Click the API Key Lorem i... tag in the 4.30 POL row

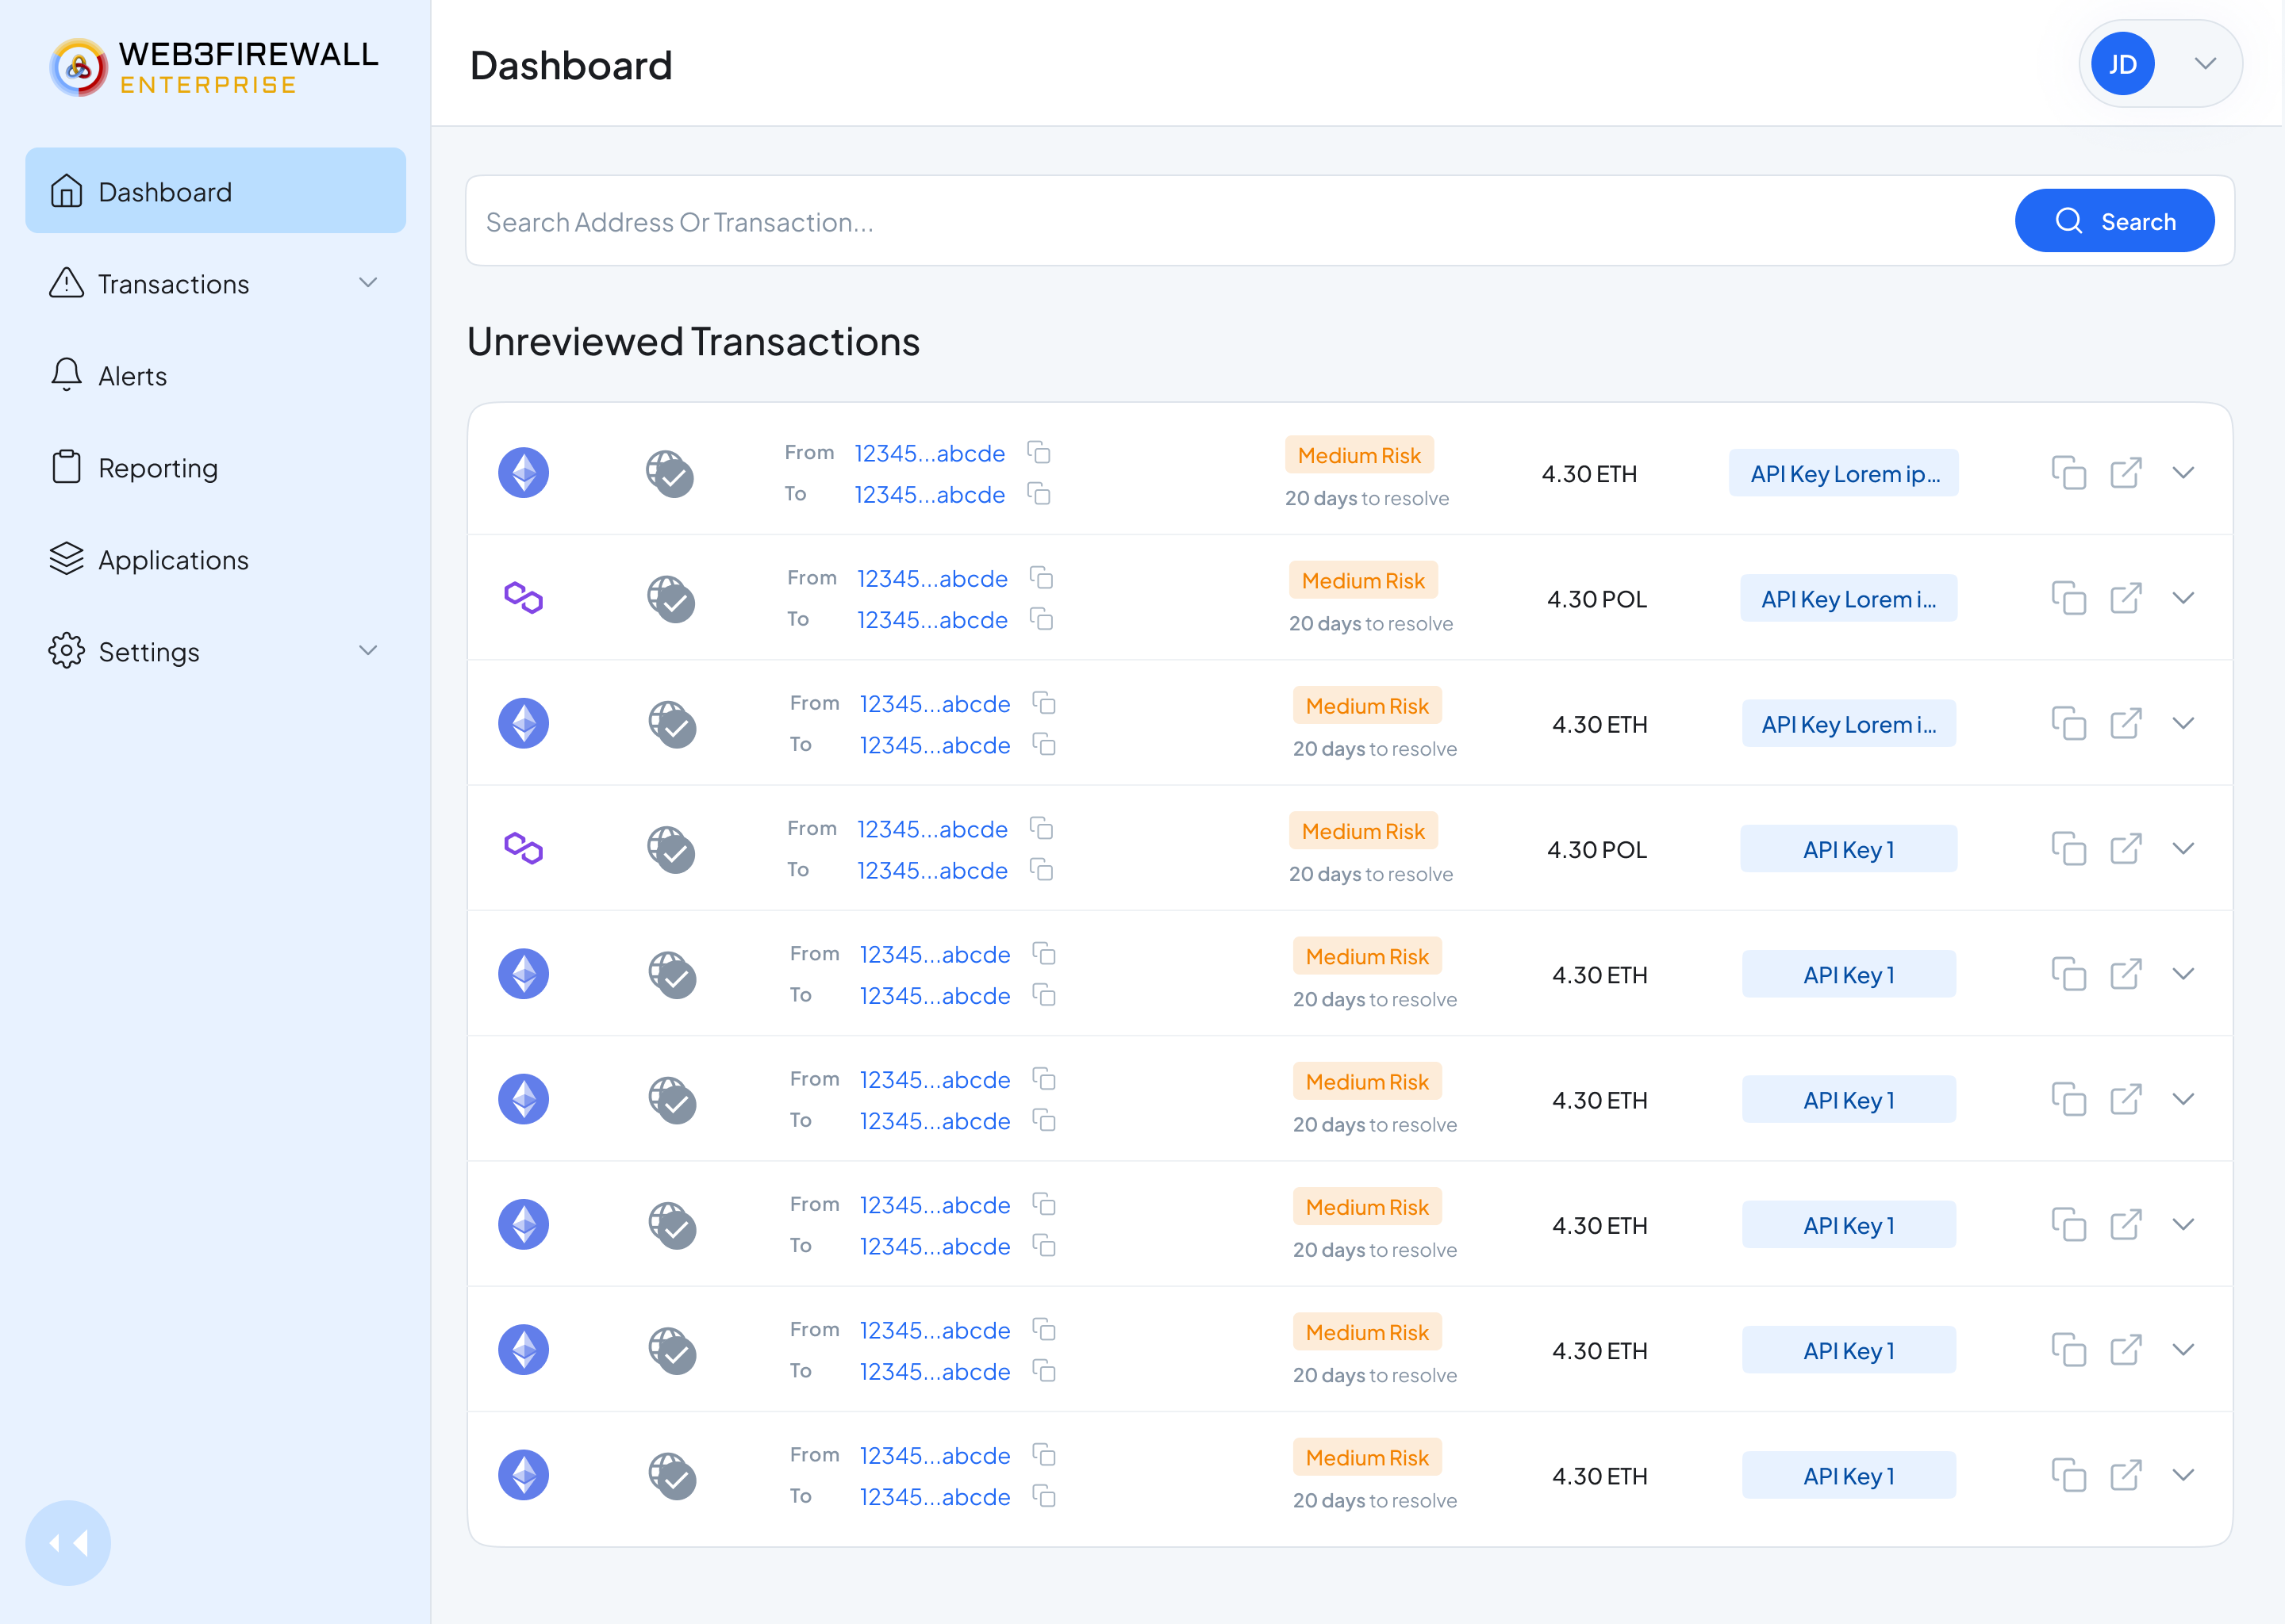click(x=1848, y=598)
